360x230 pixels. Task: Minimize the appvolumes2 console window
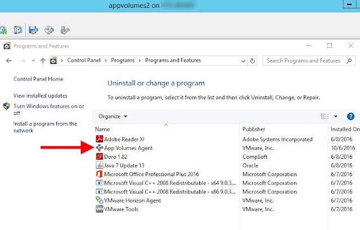(349, 4)
